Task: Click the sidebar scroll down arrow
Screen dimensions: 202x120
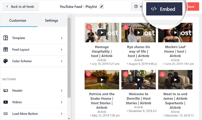Action: point(69,119)
